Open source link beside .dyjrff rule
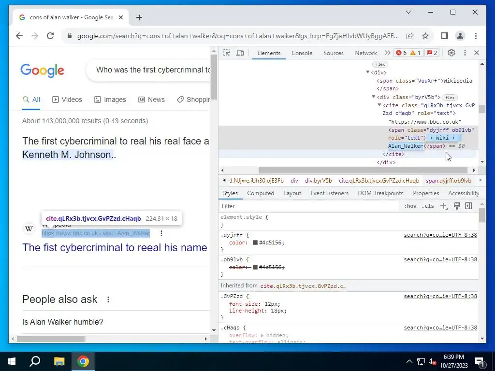The image size is (495, 371). pos(440,235)
